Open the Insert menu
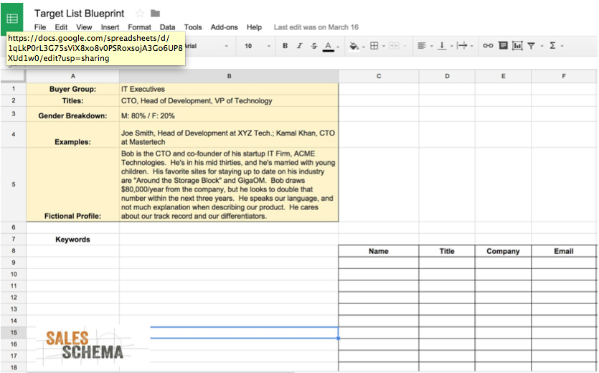 [110, 27]
